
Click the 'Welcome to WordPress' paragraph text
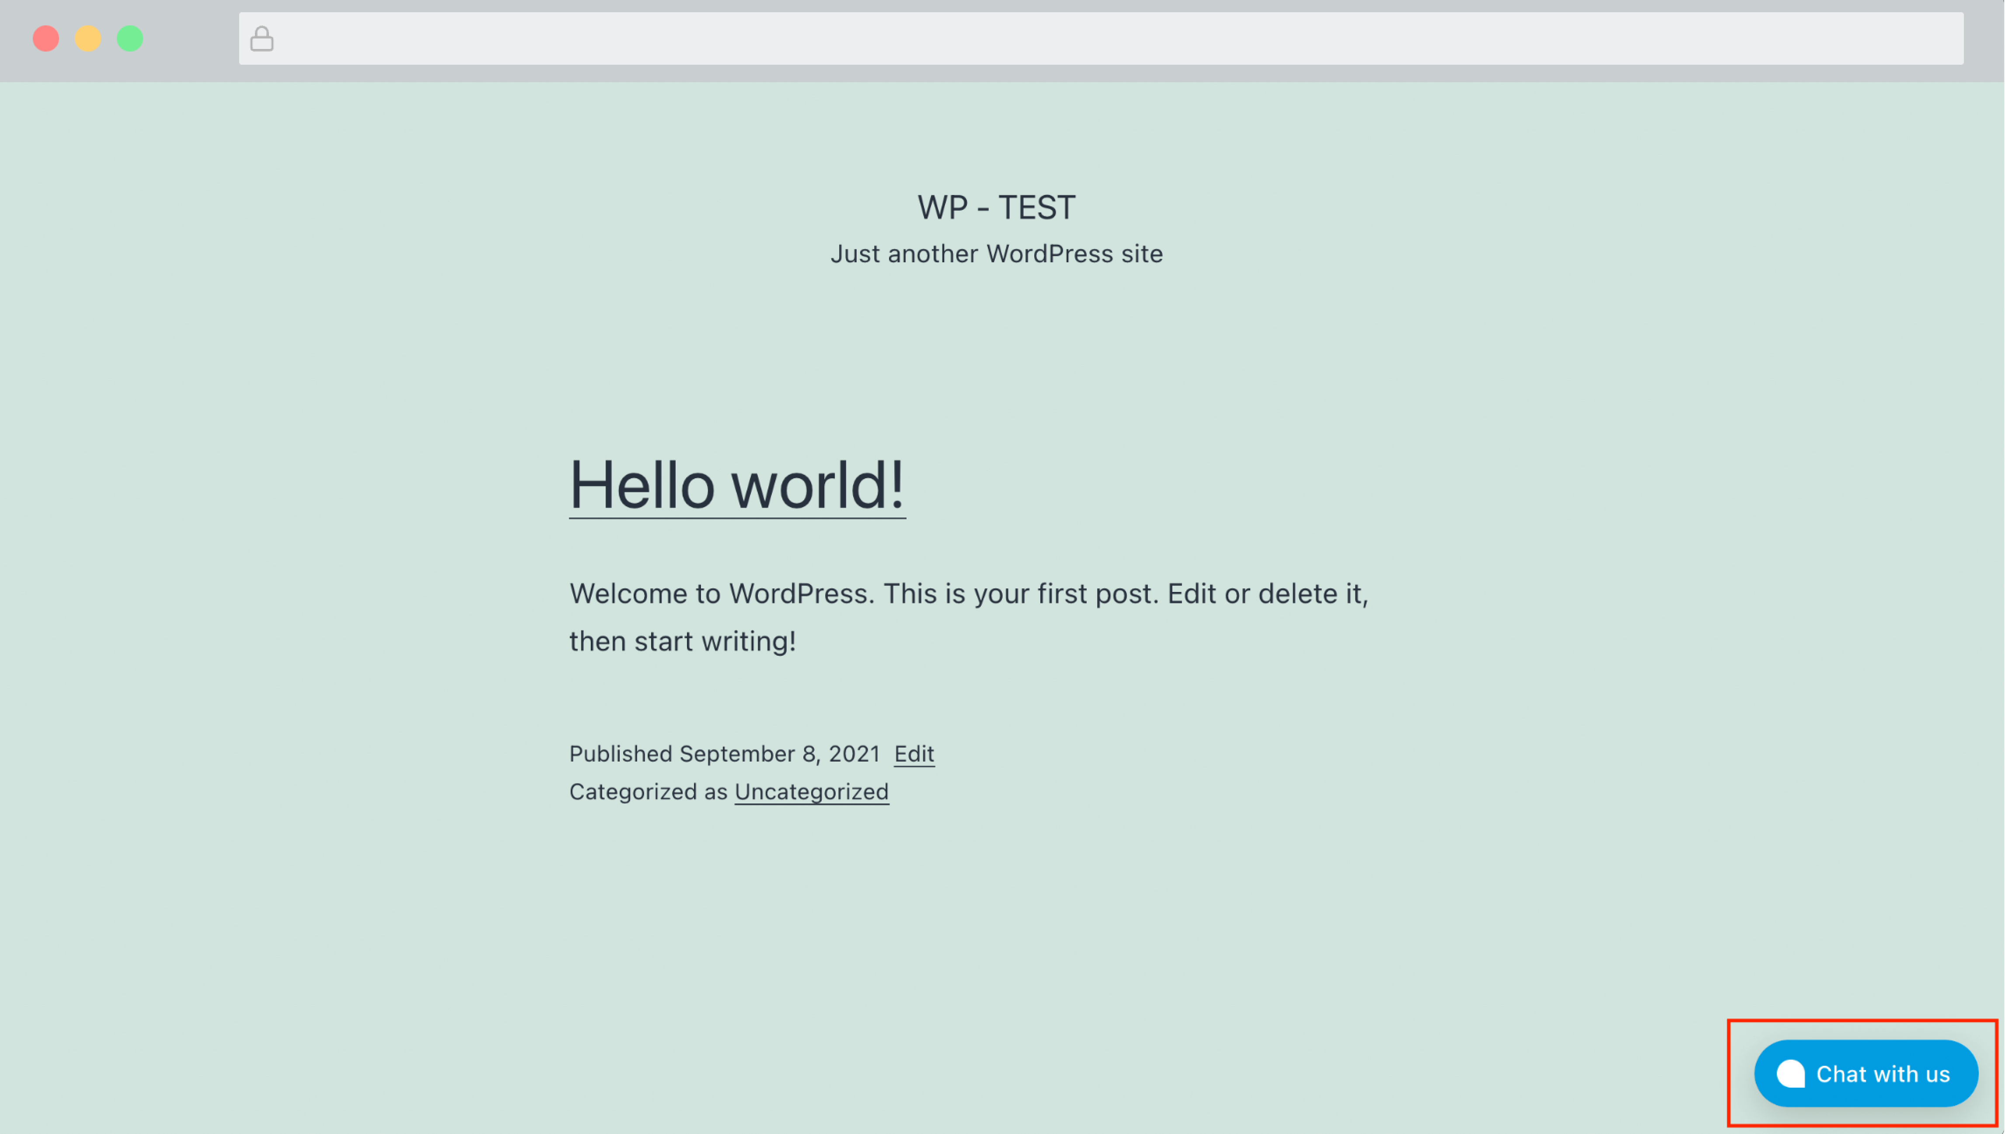[x=968, y=617]
